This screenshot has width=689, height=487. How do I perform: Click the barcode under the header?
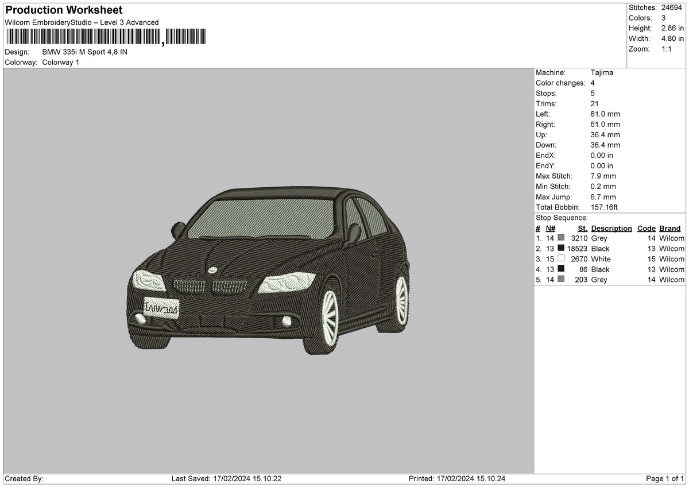click(105, 37)
